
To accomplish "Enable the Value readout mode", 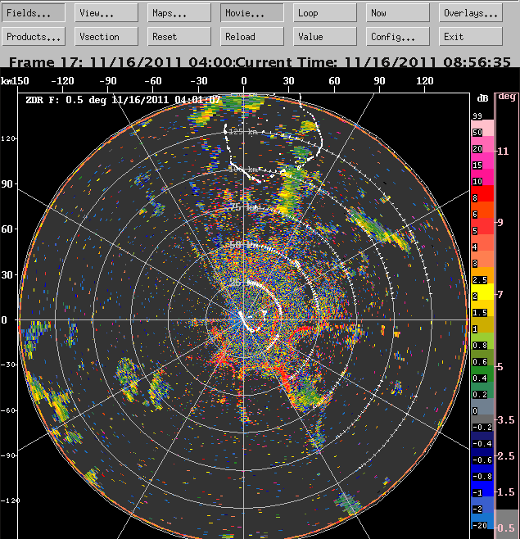I will pyautogui.click(x=325, y=36).
